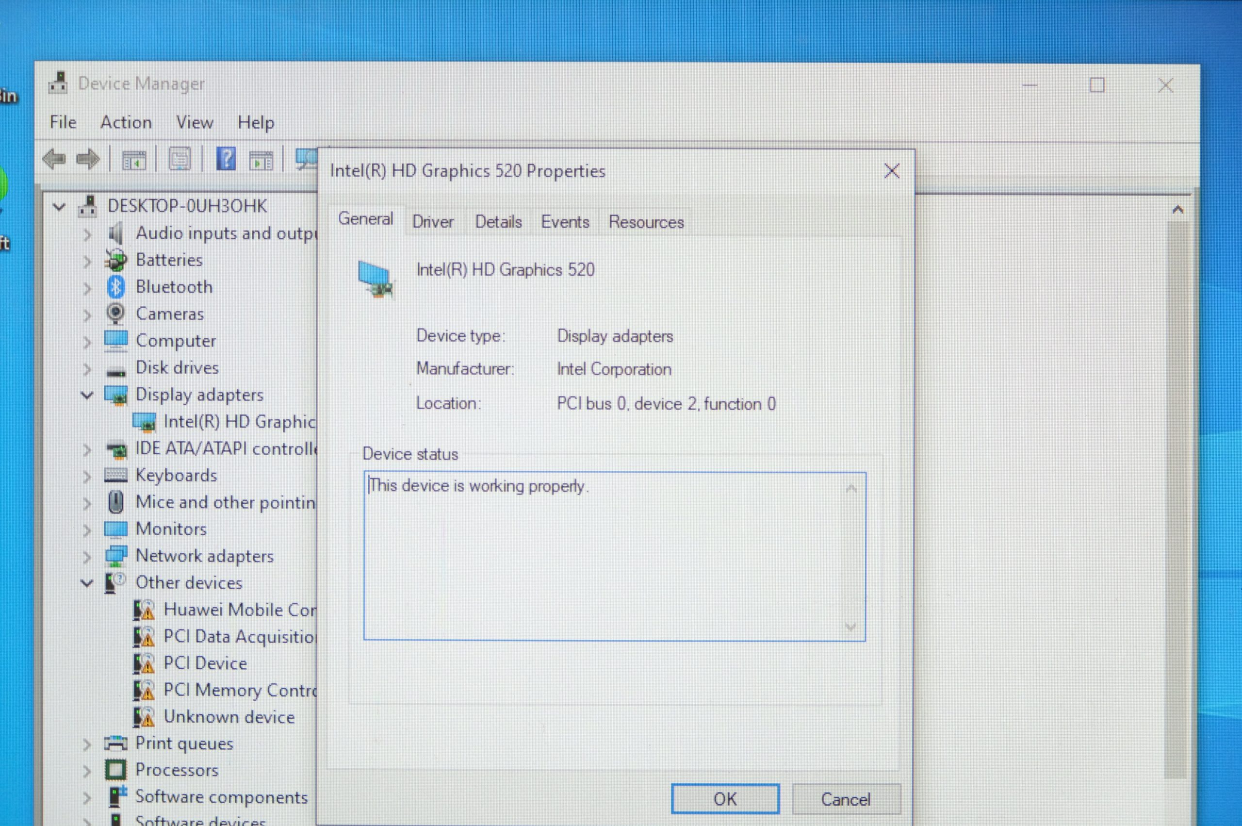Image resolution: width=1242 pixels, height=826 pixels.
Task: Click the Scan for hardware changes icon
Action: pyautogui.click(x=307, y=159)
